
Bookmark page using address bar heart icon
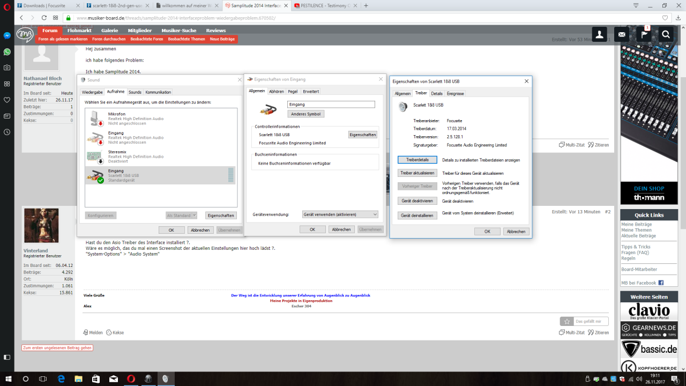coord(665,18)
